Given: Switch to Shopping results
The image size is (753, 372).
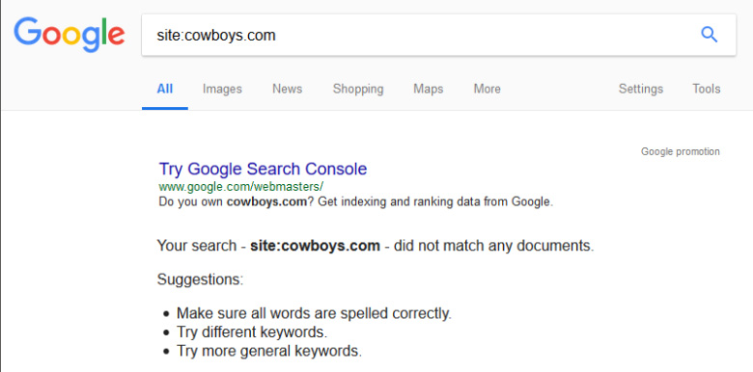Looking at the screenshot, I should 358,90.
